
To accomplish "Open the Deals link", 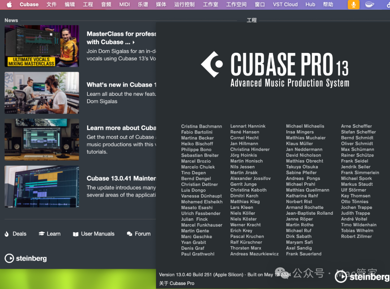I will click(19, 234).
